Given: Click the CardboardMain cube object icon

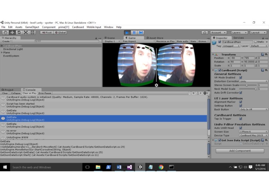Looking at the screenshot, I should (x=214, y=43).
